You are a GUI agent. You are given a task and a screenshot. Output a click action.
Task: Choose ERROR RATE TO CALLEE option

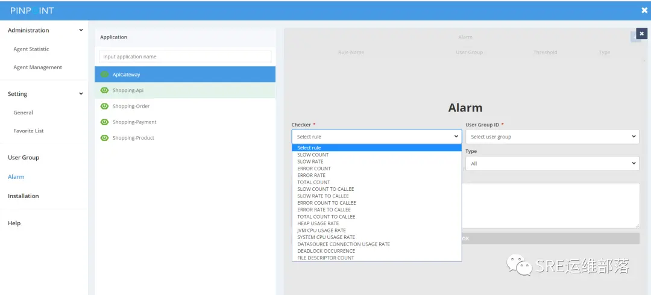(377, 210)
